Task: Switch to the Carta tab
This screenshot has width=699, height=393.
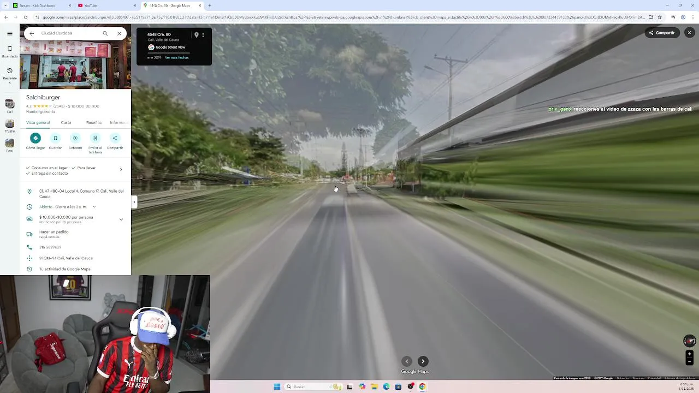Action: (66, 122)
